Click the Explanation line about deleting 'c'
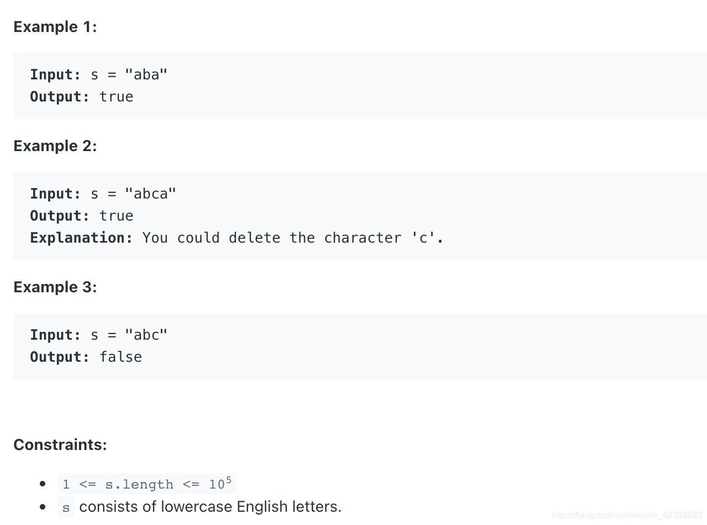This screenshot has width=707, height=525. (x=237, y=238)
